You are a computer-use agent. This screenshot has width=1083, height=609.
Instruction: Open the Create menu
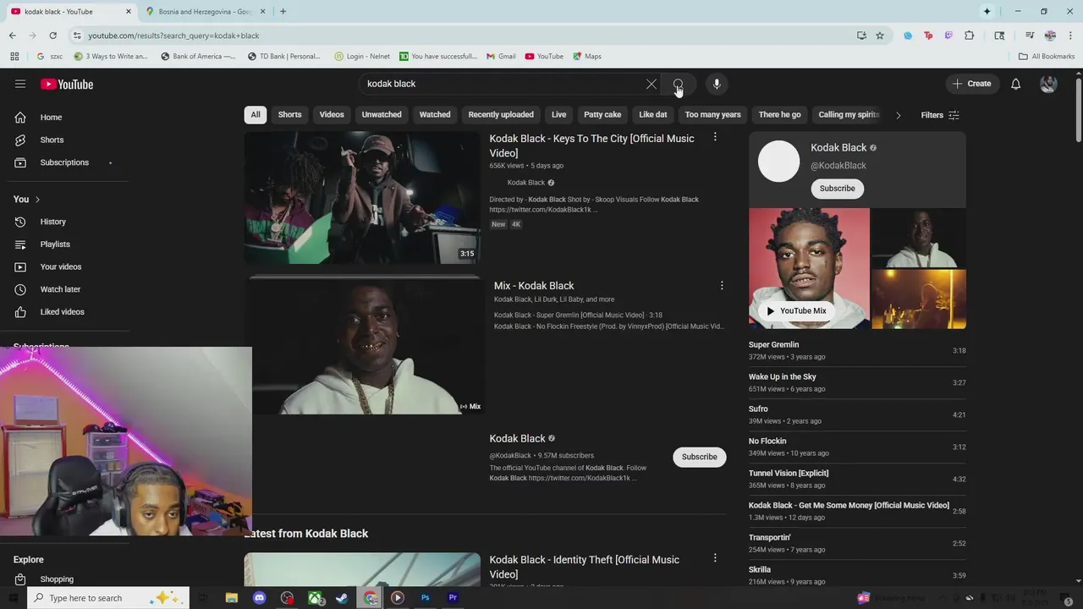pyautogui.click(x=971, y=84)
